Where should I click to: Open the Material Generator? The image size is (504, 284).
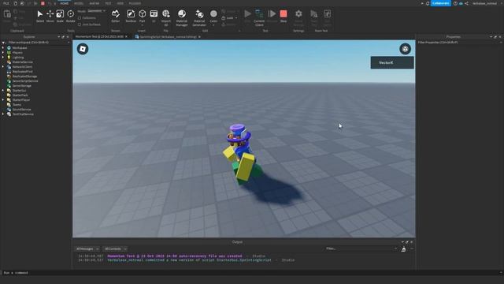pos(199,17)
